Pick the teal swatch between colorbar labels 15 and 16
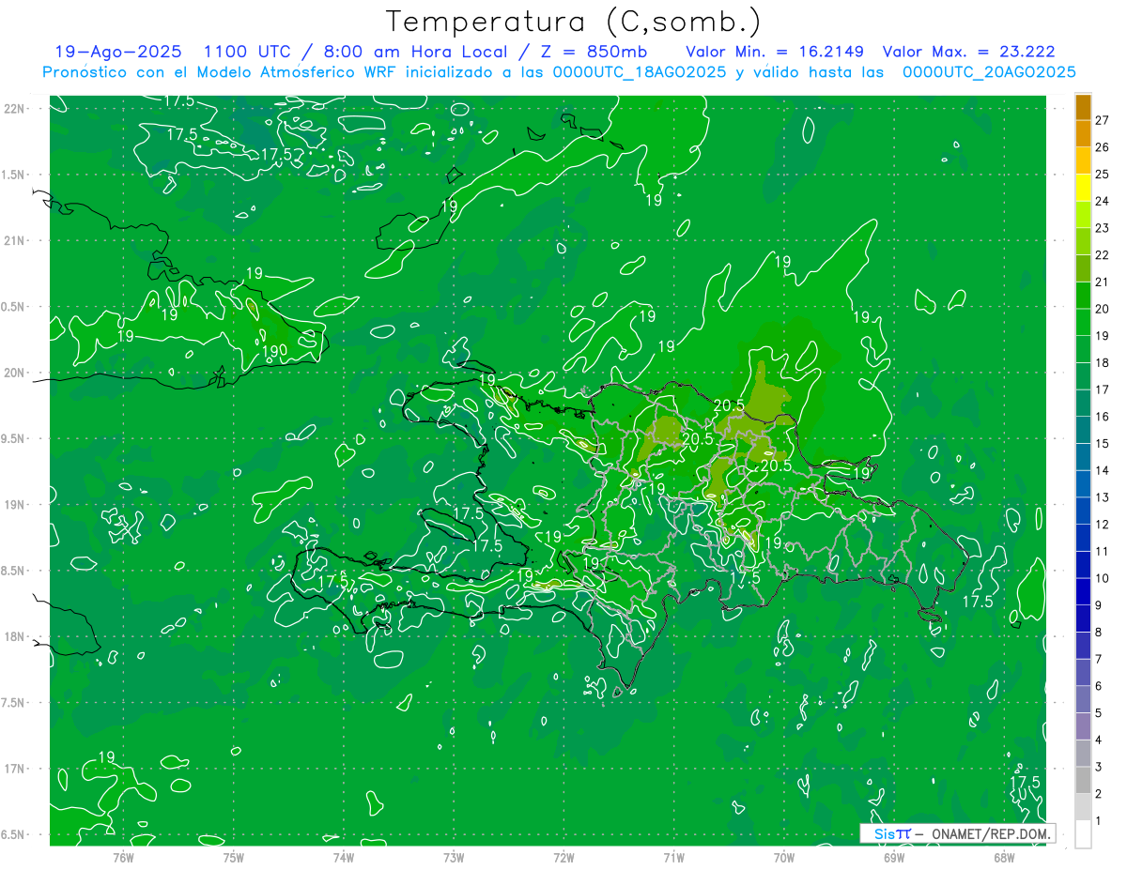The height and width of the screenshot is (870, 1127). [x=1083, y=431]
